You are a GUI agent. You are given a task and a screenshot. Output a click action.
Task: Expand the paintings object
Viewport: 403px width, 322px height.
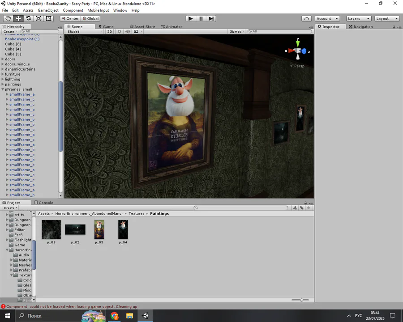coord(3,84)
